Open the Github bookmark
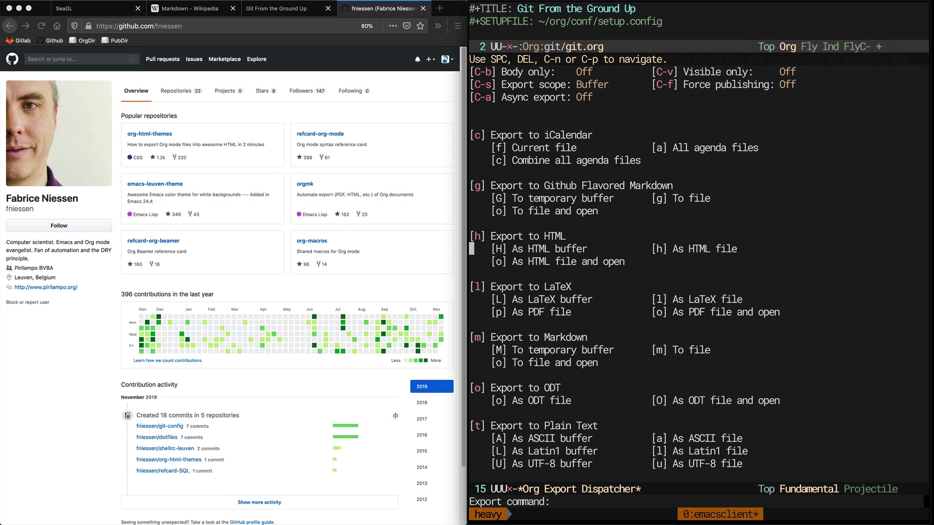 50,40
